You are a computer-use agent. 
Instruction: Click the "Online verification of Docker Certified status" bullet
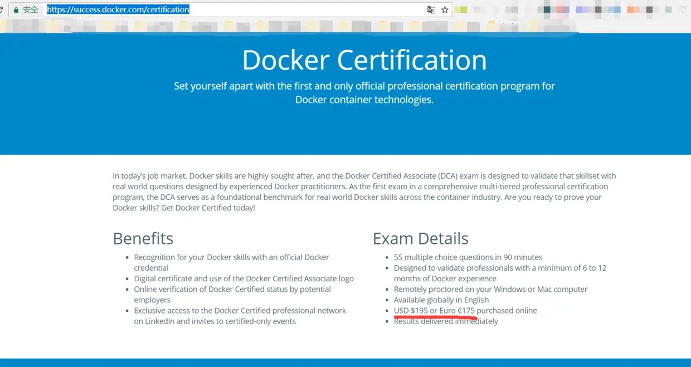point(232,294)
